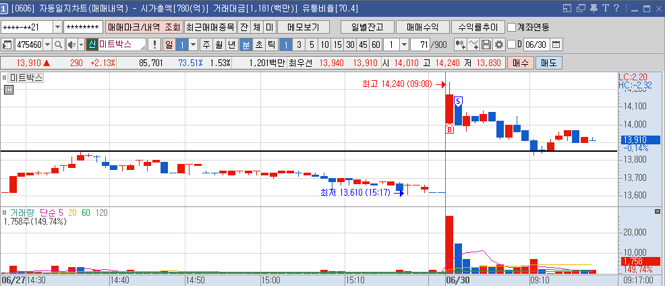Select the 틱 tick chart toggle
The width and height of the screenshot is (665, 286).
(271, 45)
